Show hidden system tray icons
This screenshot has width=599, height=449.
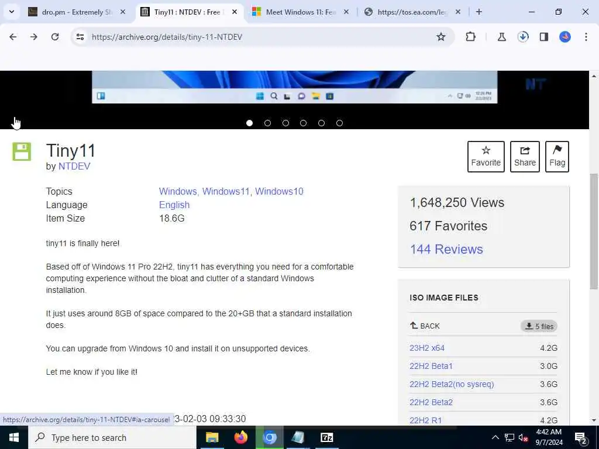(495, 437)
